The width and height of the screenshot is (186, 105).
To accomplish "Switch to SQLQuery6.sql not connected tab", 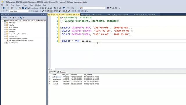I will coord(91,15).
